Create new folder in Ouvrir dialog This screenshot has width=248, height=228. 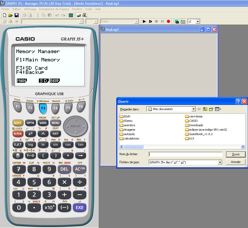point(211,109)
